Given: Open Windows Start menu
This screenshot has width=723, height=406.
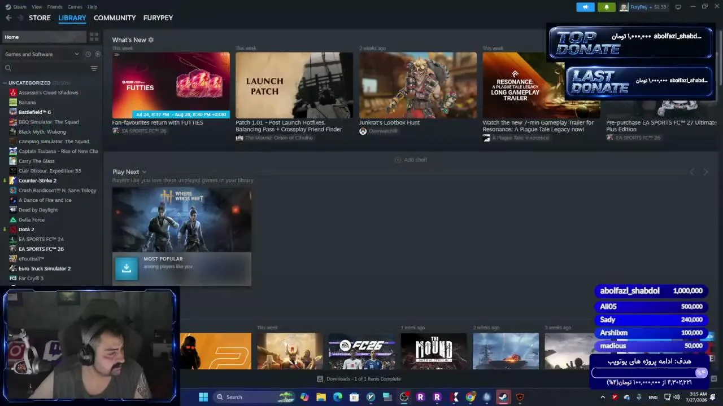Looking at the screenshot, I should point(203,397).
